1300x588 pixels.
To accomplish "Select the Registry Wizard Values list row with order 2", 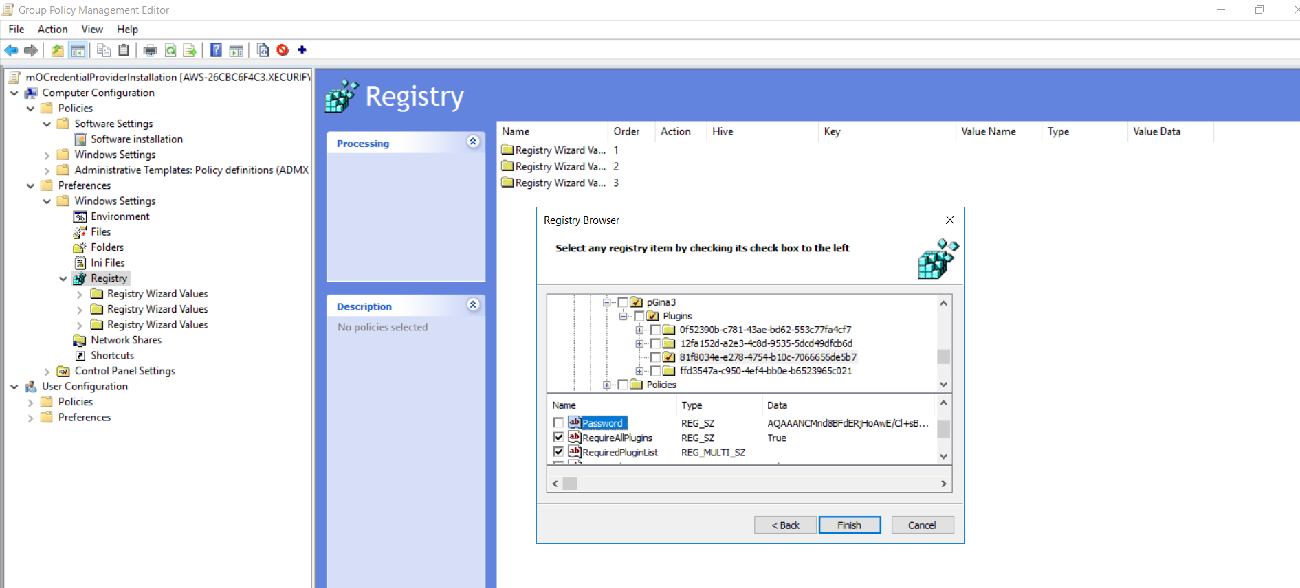I will coord(560,166).
